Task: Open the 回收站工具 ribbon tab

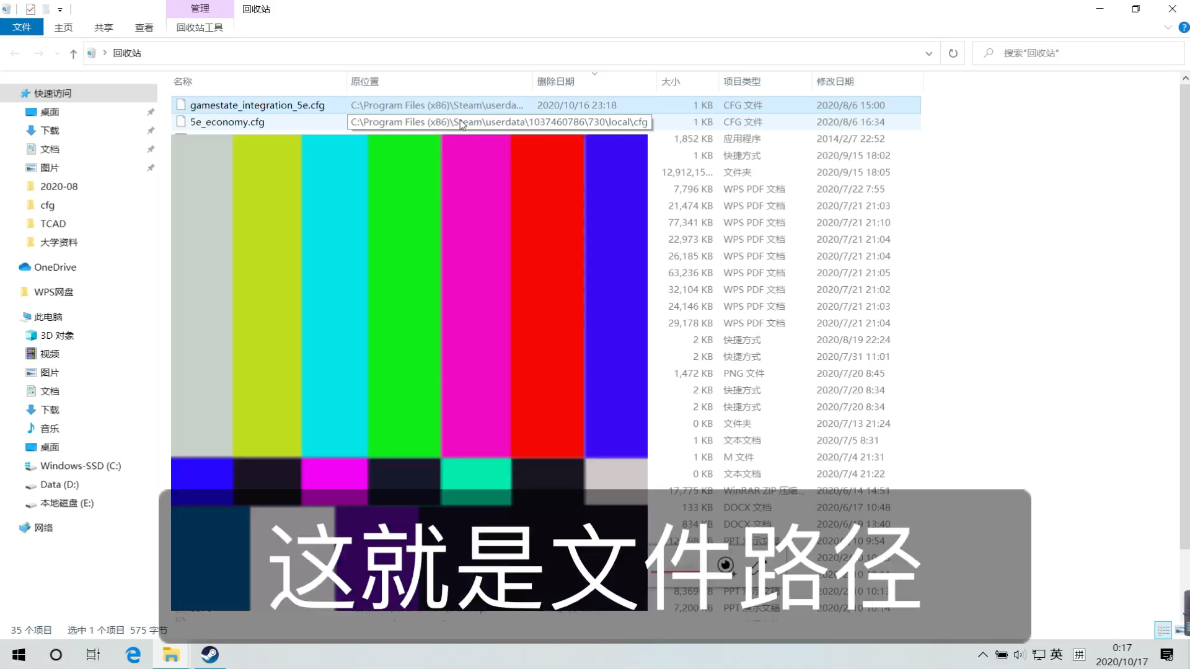Action: 200,27
